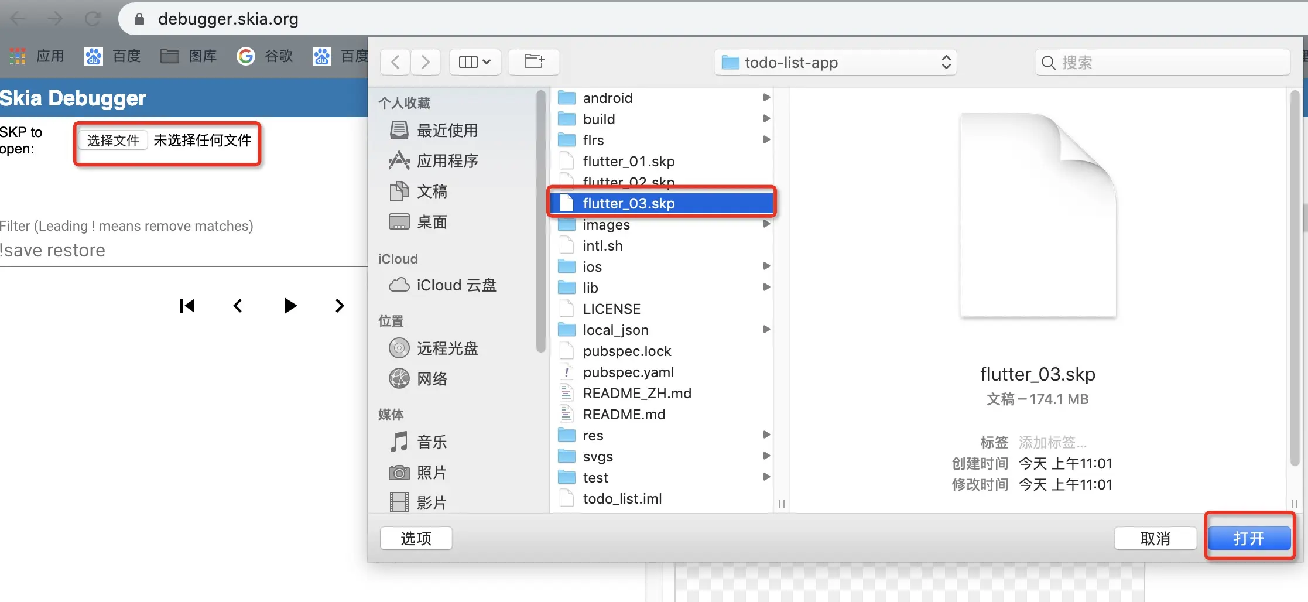Jump to first command with skip-back icon
Image resolution: width=1308 pixels, height=602 pixels.
click(x=187, y=306)
